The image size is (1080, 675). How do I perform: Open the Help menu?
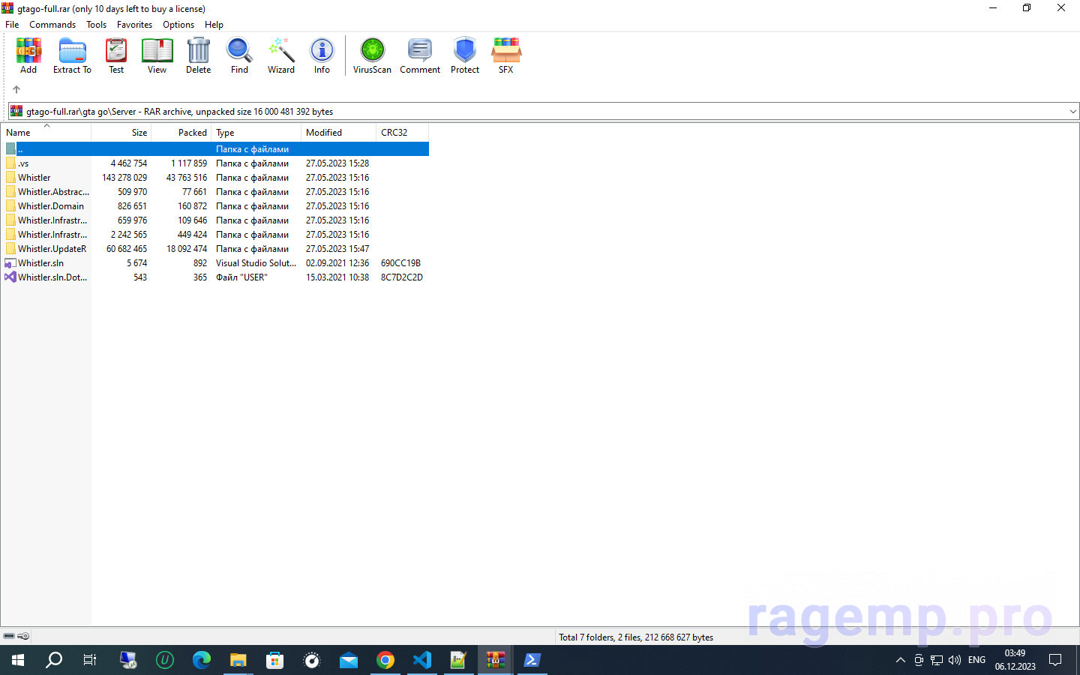click(214, 25)
